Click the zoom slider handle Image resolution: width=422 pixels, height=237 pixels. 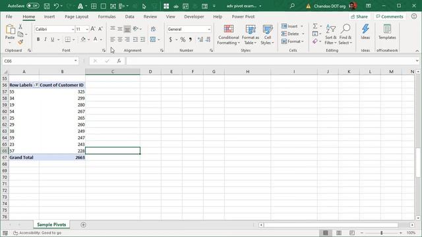381,232
